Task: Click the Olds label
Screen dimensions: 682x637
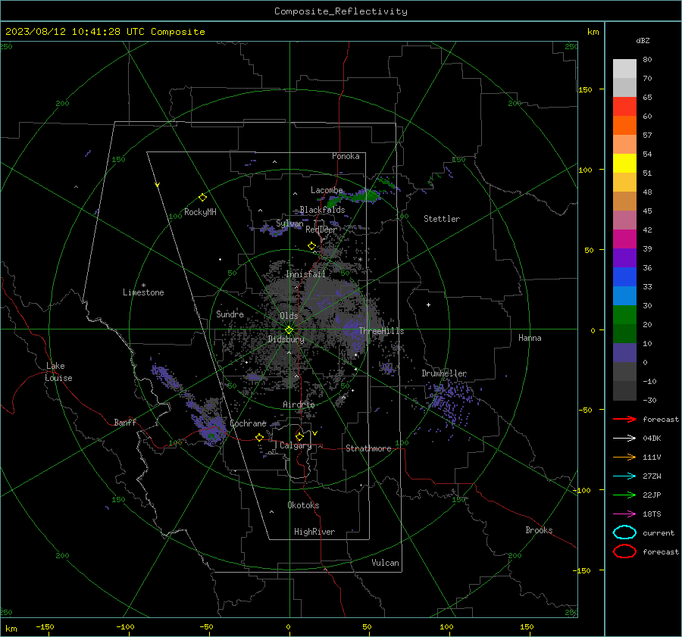Action: pyautogui.click(x=289, y=316)
